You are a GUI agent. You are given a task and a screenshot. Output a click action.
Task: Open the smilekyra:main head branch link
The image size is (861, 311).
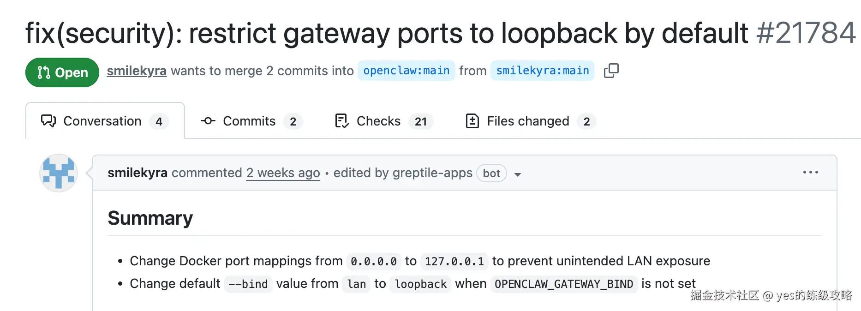[542, 71]
